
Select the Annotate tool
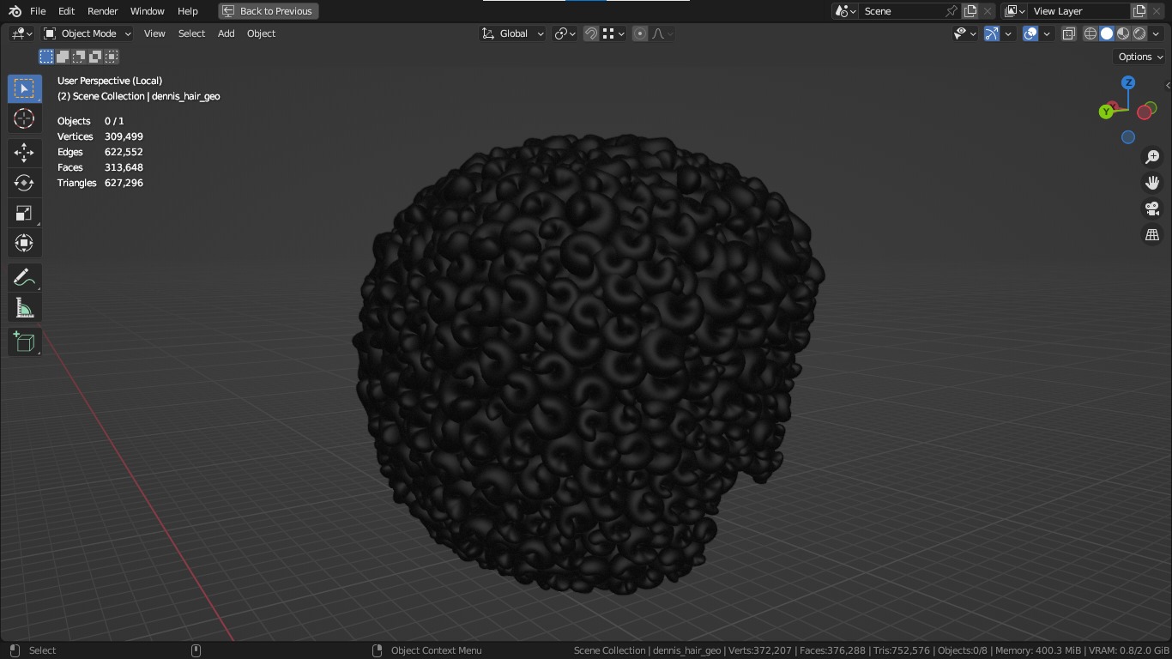24,278
